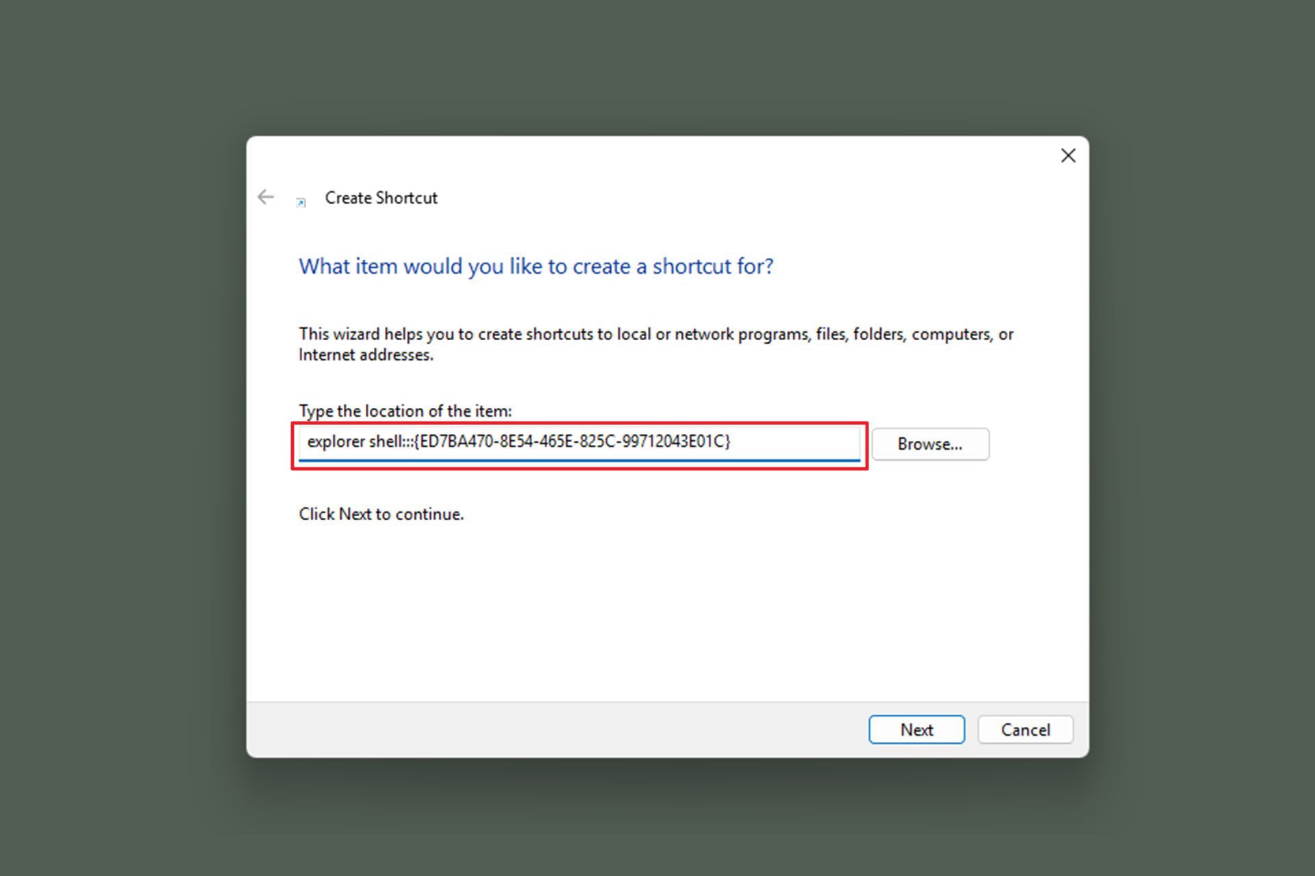Click on the GUID text inside location box

tap(572, 441)
